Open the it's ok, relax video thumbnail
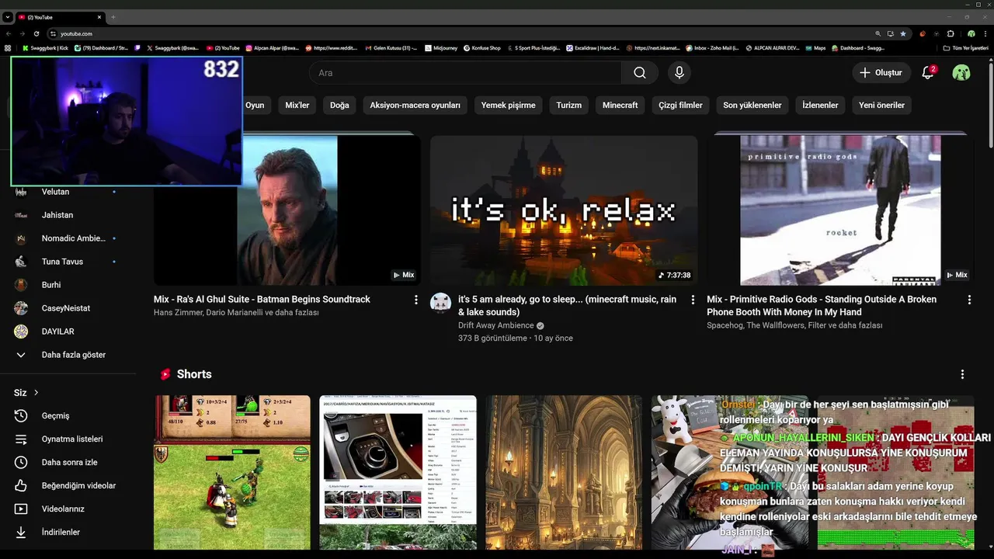Viewport: 994px width, 559px height. point(564,210)
